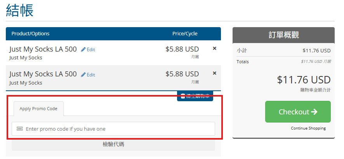Image resolution: width=344 pixels, height=159 pixels.
Task: Focus the Enter promo code input field
Action: point(116,129)
